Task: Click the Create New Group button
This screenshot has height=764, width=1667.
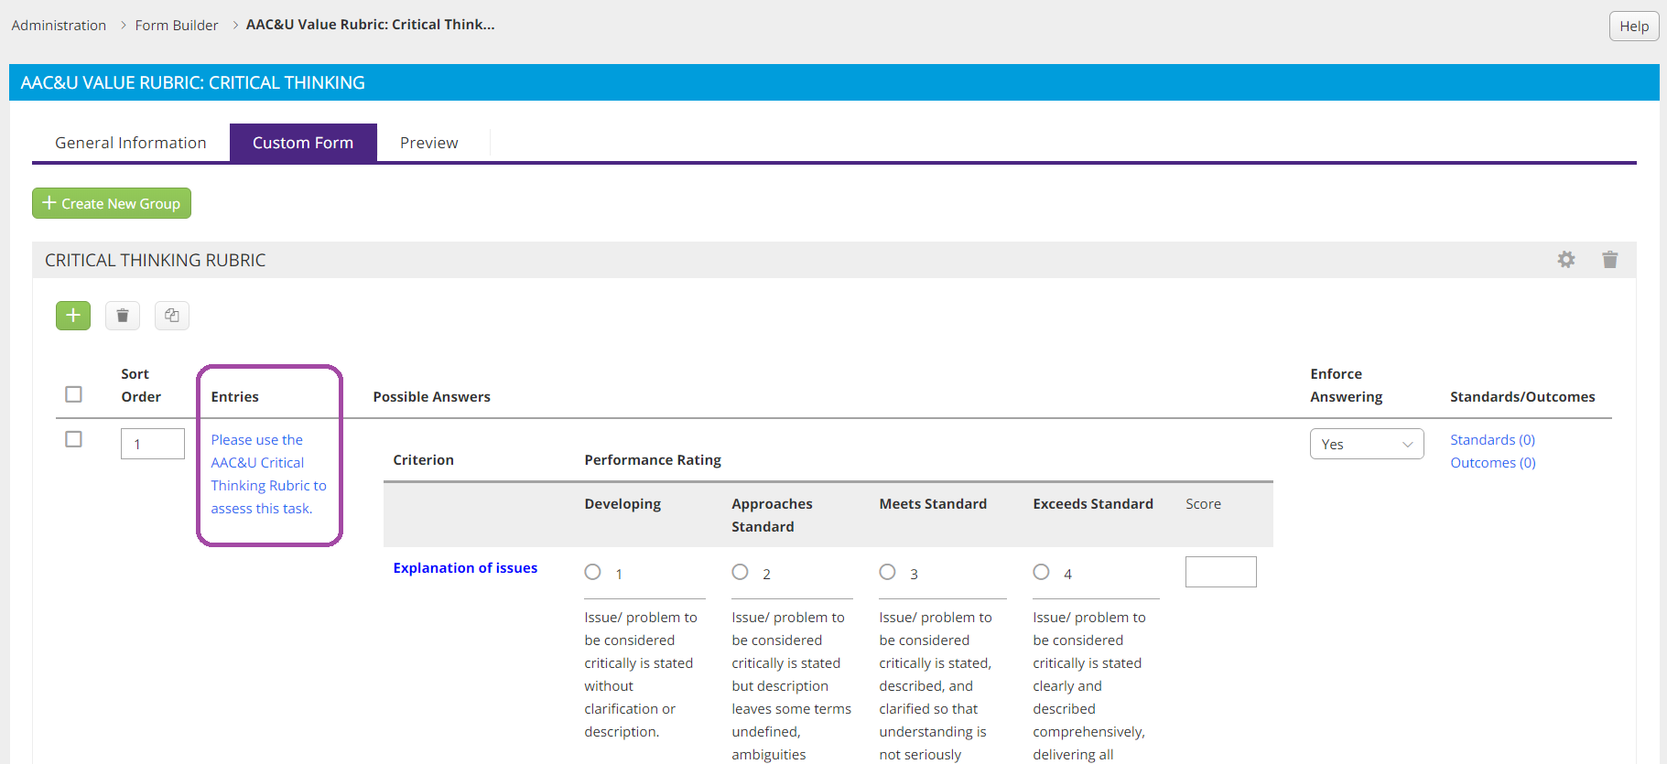Action: point(112,203)
